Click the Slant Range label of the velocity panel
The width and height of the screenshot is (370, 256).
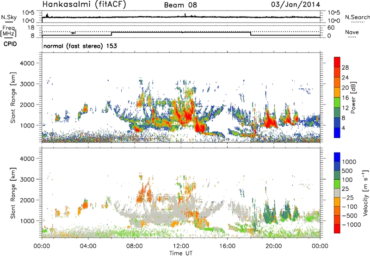[x=13, y=193]
